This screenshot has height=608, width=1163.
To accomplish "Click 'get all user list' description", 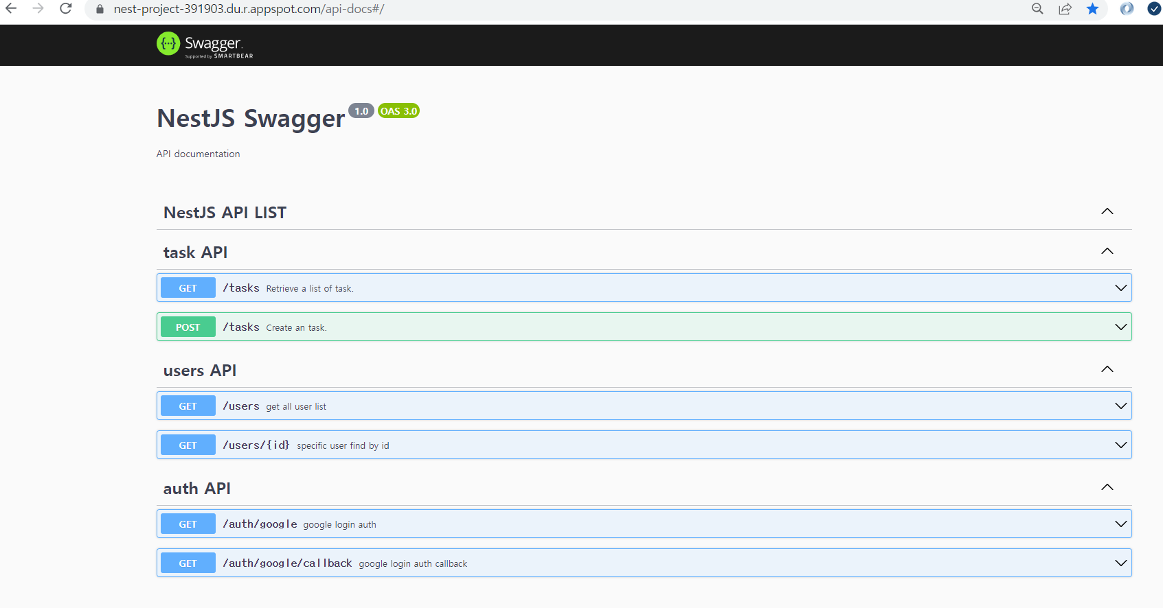I will point(296,407).
